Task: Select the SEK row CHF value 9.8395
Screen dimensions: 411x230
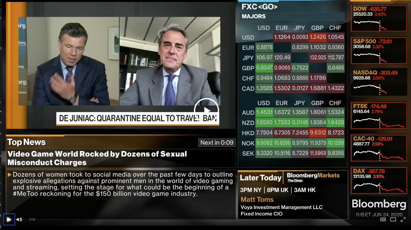Action: [x=336, y=154]
